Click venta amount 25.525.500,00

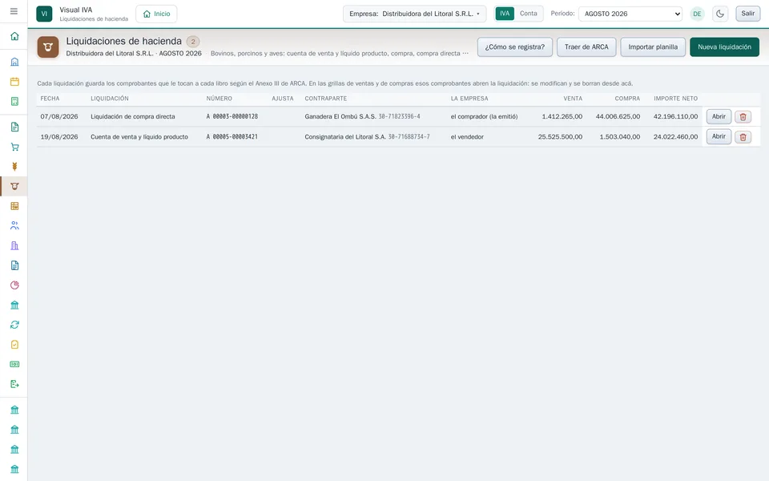click(560, 137)
